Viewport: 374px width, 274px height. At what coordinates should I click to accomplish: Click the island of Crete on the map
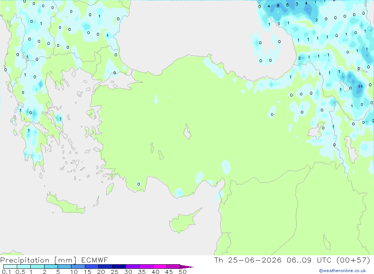pyautogui.click(x=65, y=204)
